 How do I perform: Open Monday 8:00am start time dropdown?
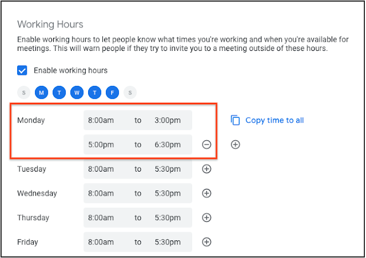101,121
